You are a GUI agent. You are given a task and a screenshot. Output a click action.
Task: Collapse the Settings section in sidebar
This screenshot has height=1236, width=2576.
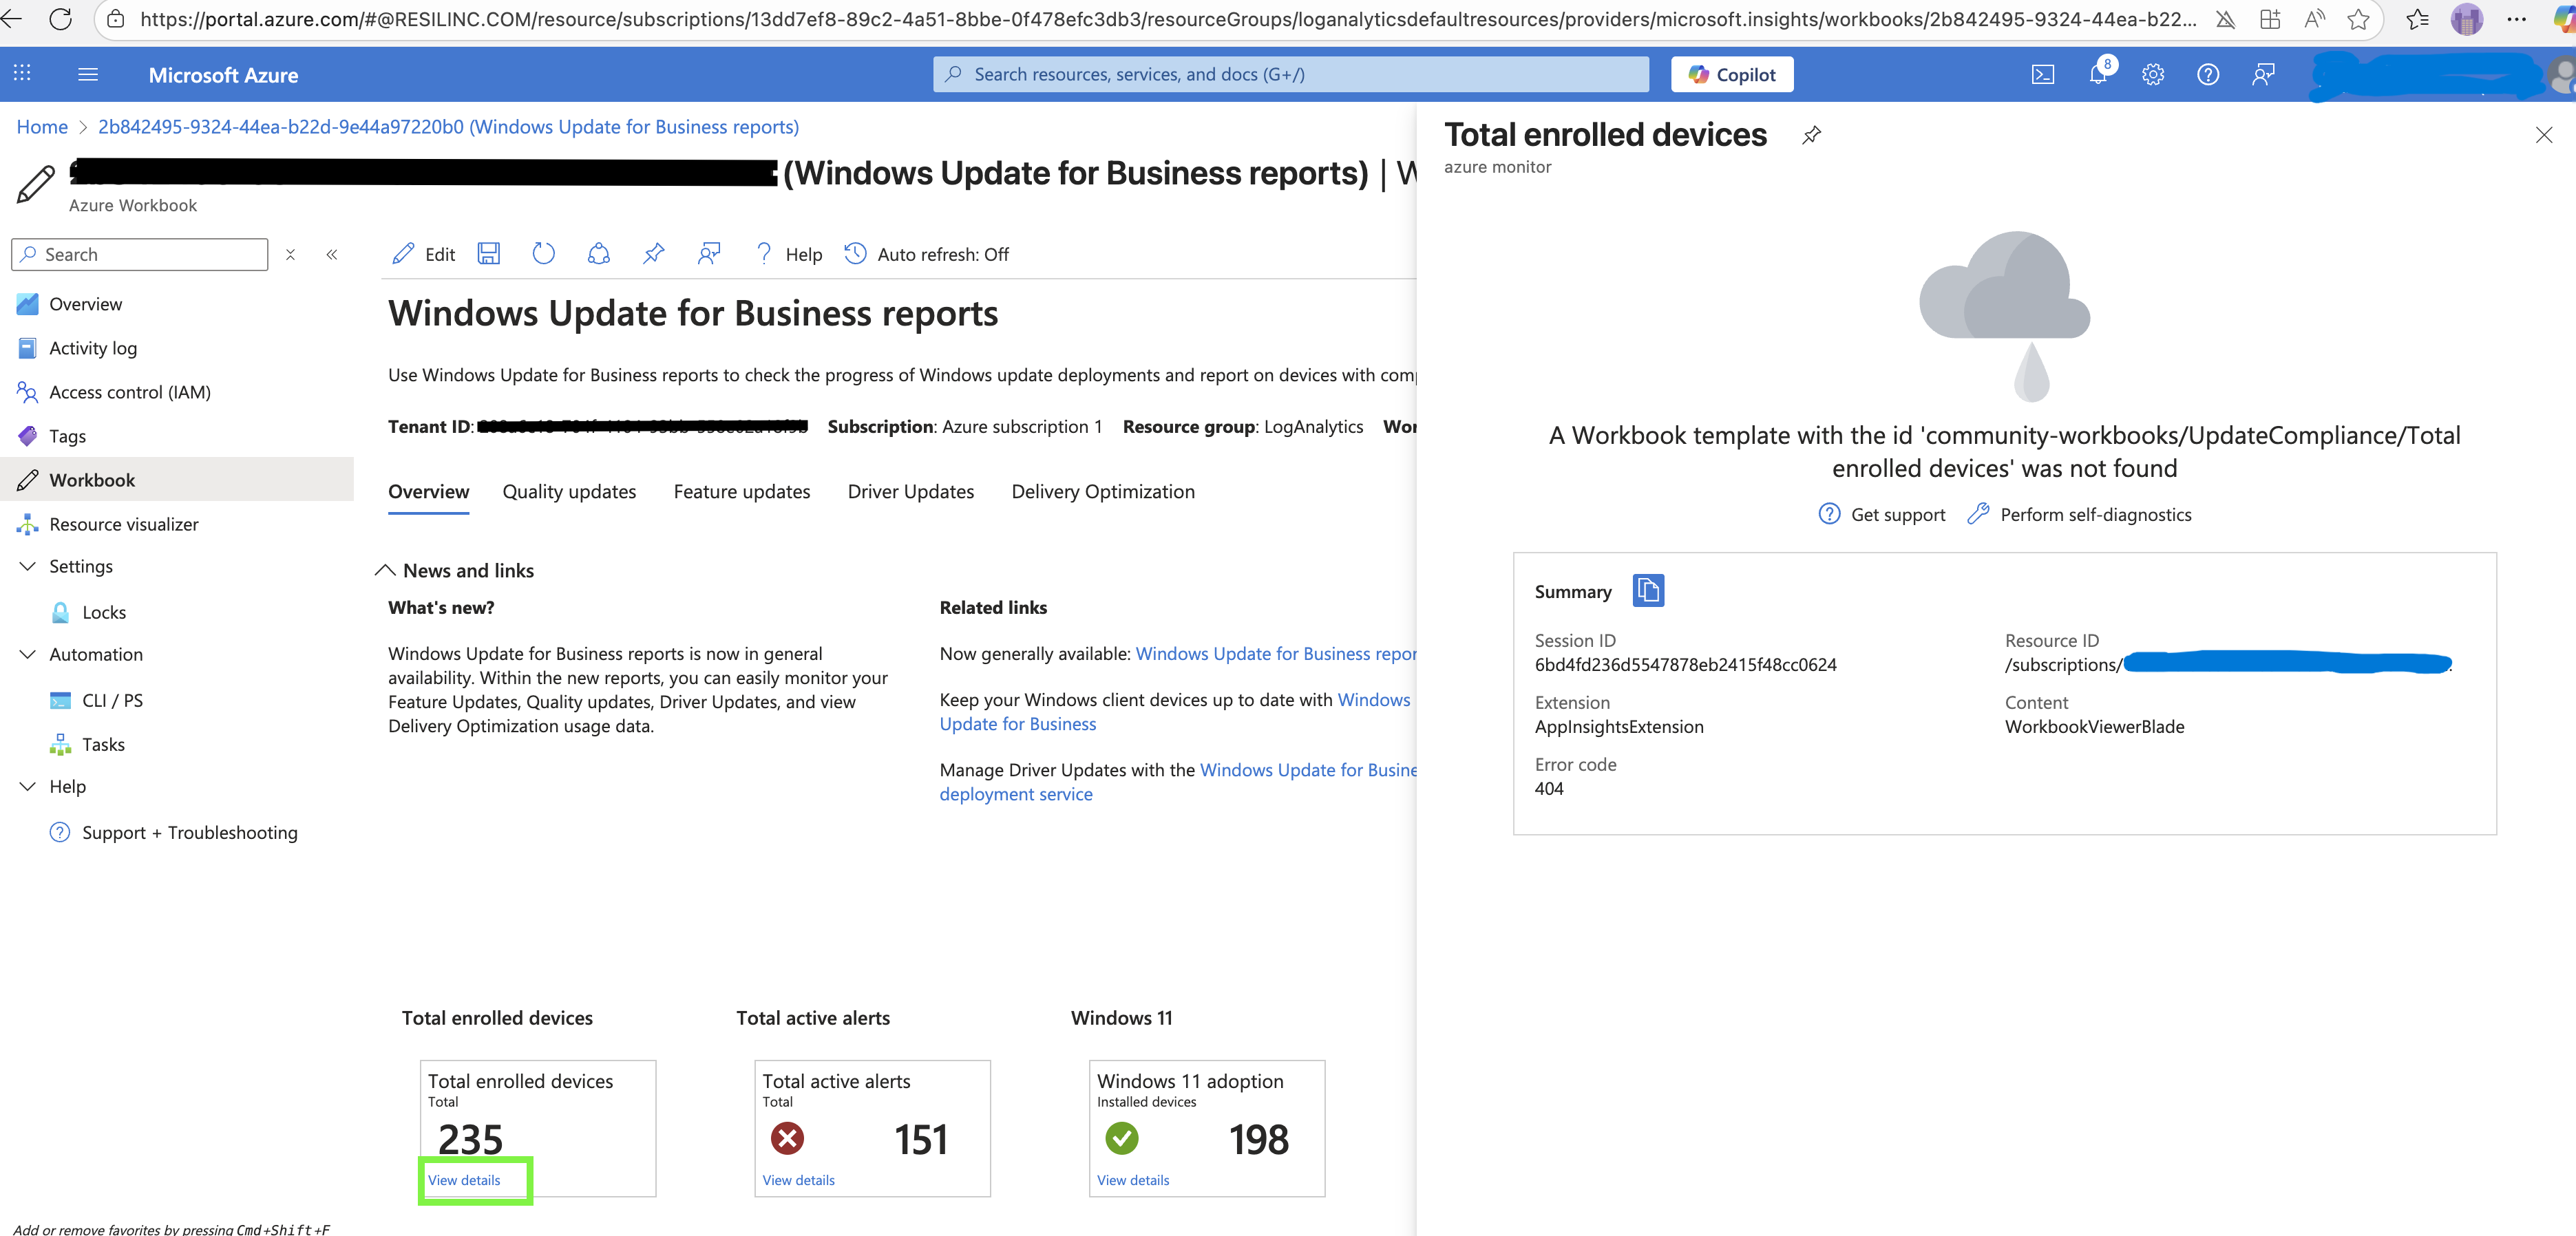[28, 566]
